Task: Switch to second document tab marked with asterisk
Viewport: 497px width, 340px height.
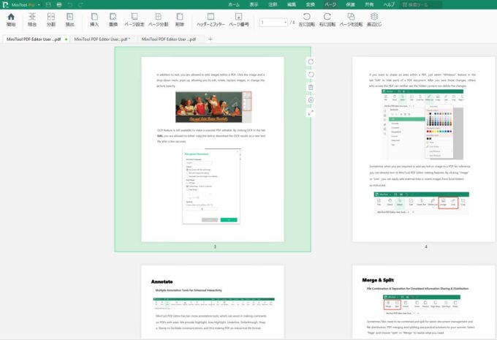Action: [102, 39]
